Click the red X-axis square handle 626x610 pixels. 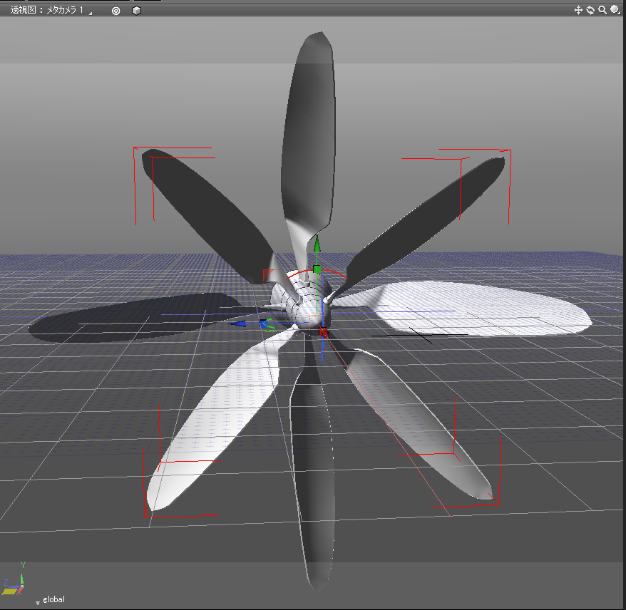click(x=323, y=333)
